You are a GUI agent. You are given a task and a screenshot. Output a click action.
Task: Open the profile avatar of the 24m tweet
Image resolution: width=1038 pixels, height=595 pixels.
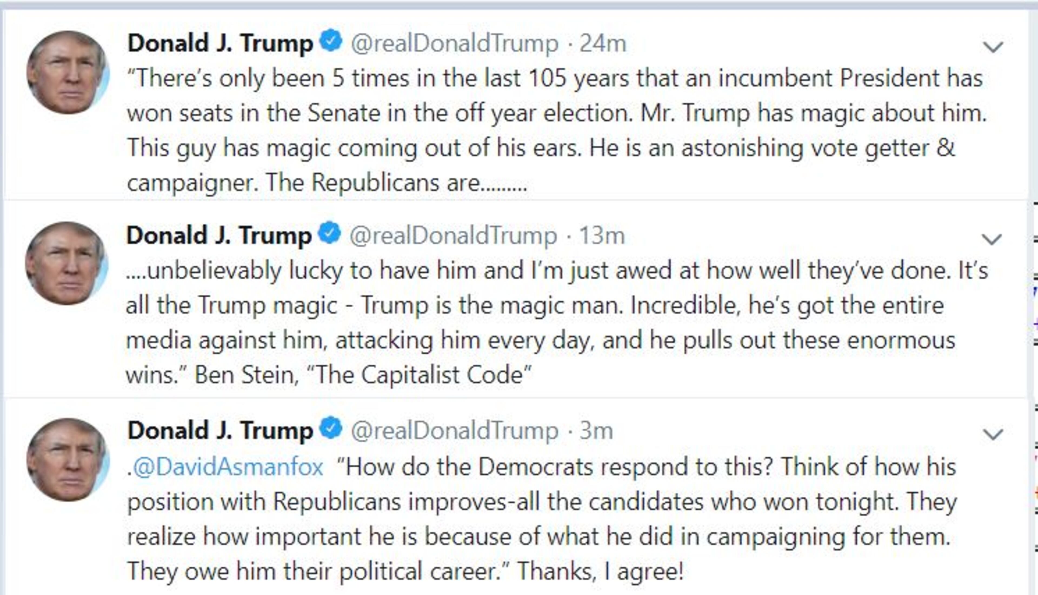(68, 72)
